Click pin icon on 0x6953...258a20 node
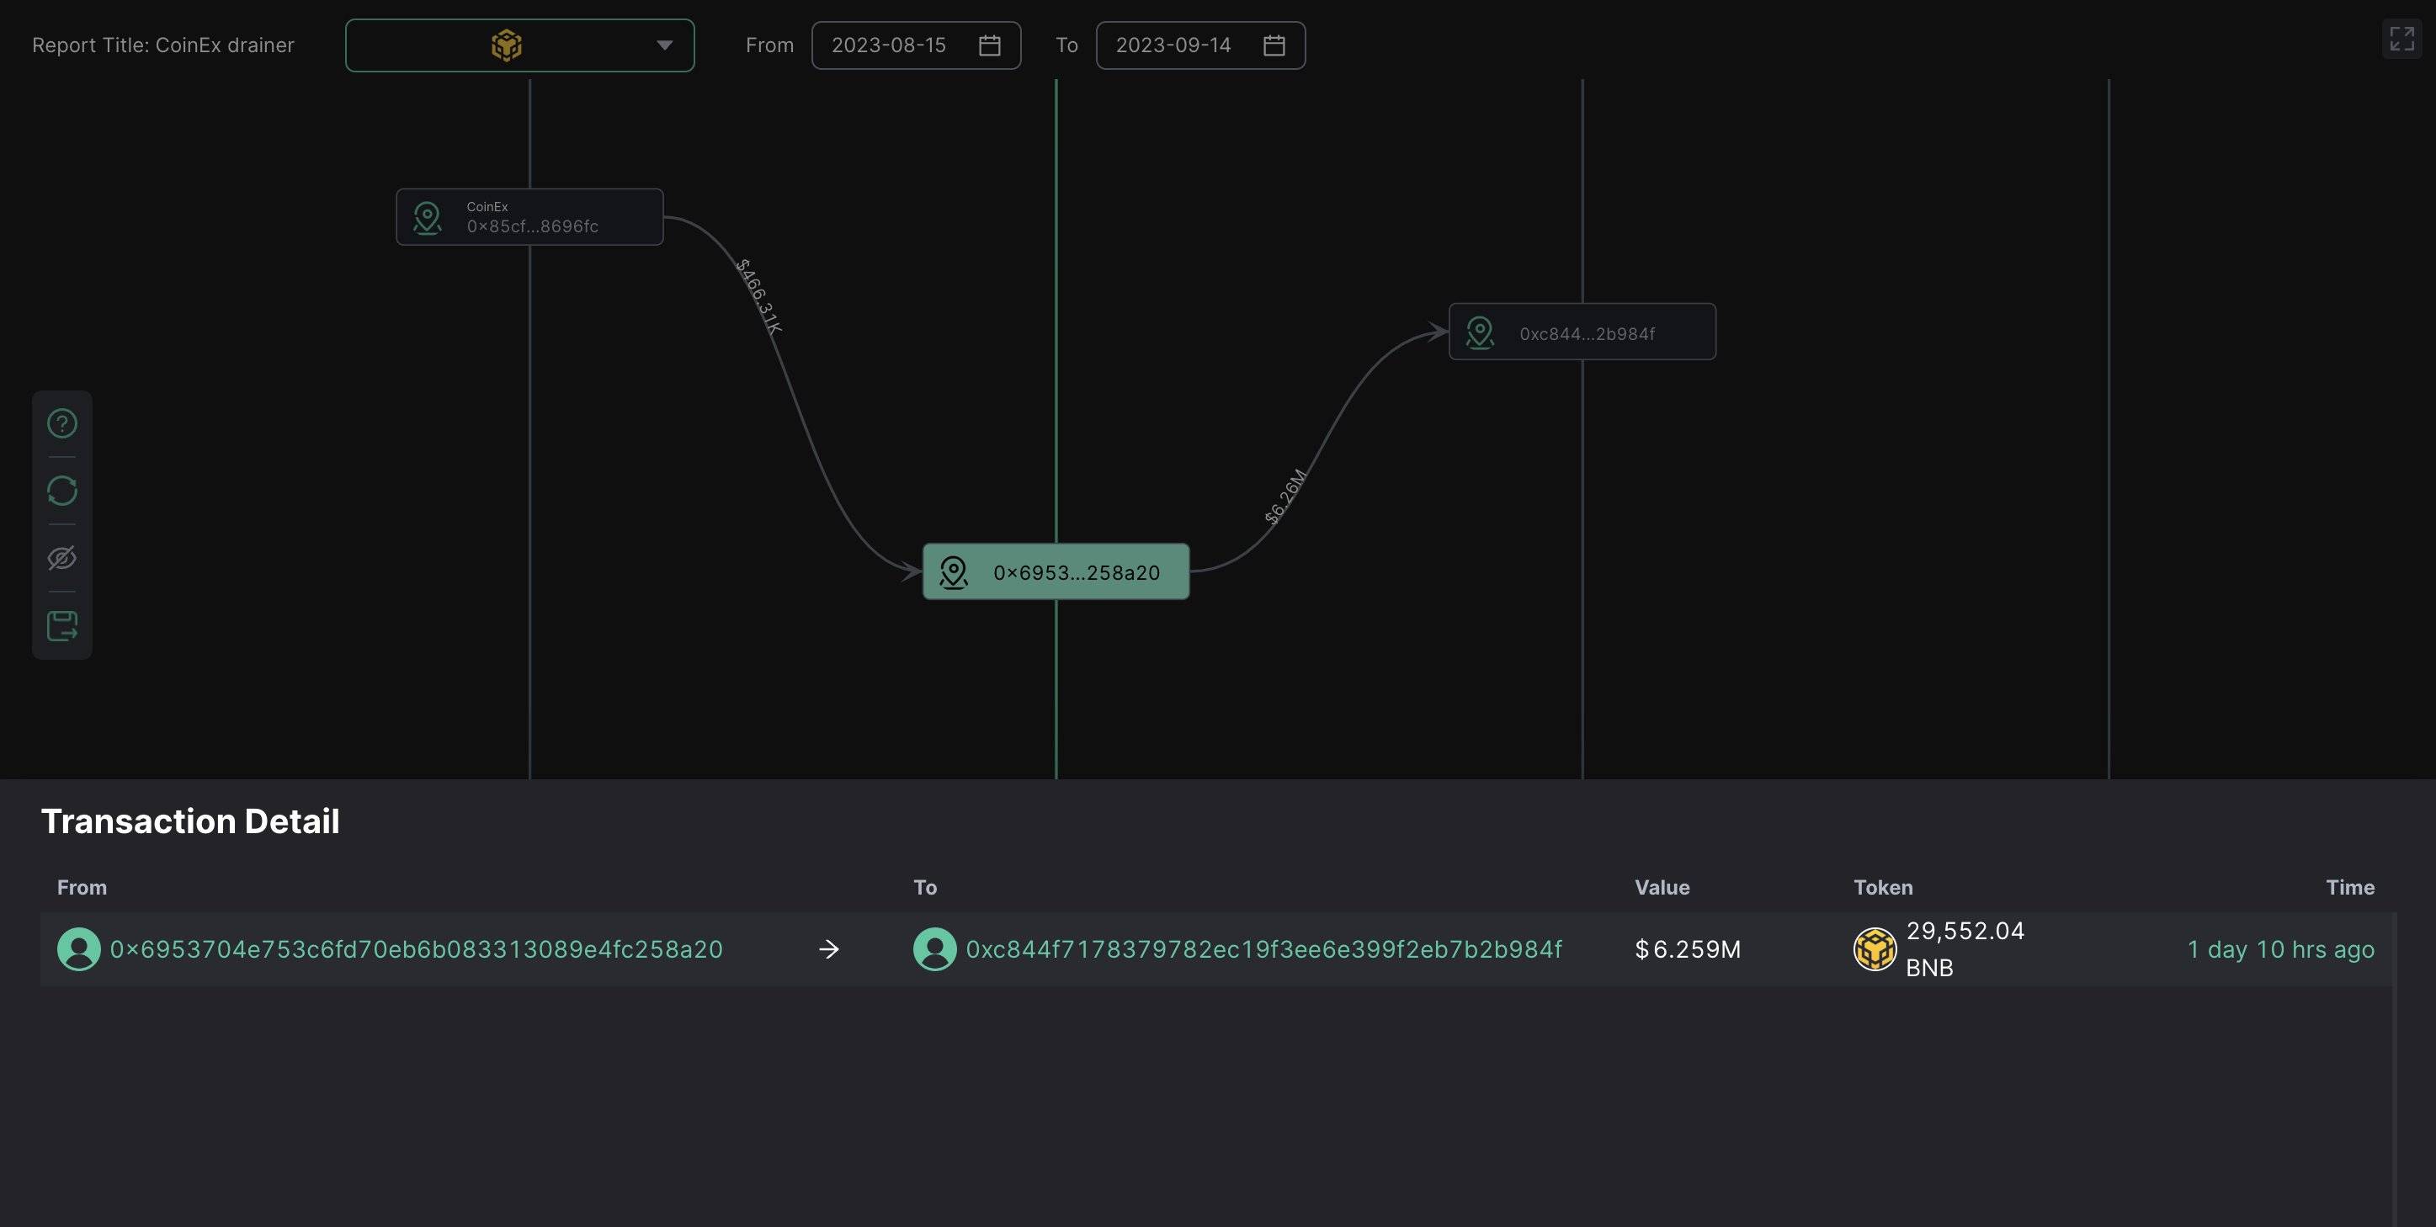2436x1227 pixels. (x=953, y=573)
